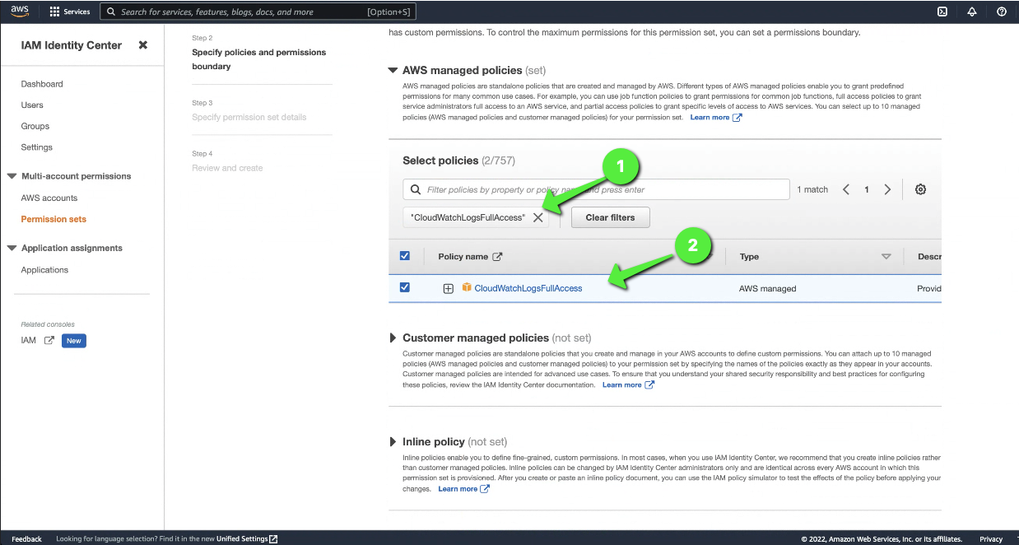
Task: Open table preferences gear icon
Action: pos(921,189)
